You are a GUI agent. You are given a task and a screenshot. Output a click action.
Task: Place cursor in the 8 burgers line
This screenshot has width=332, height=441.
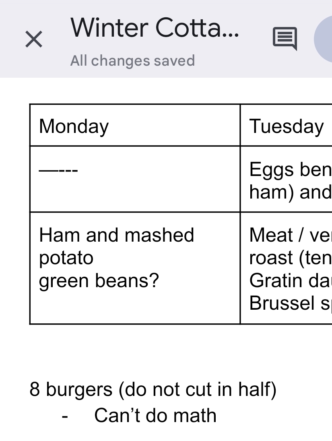(x=153, y=389)
